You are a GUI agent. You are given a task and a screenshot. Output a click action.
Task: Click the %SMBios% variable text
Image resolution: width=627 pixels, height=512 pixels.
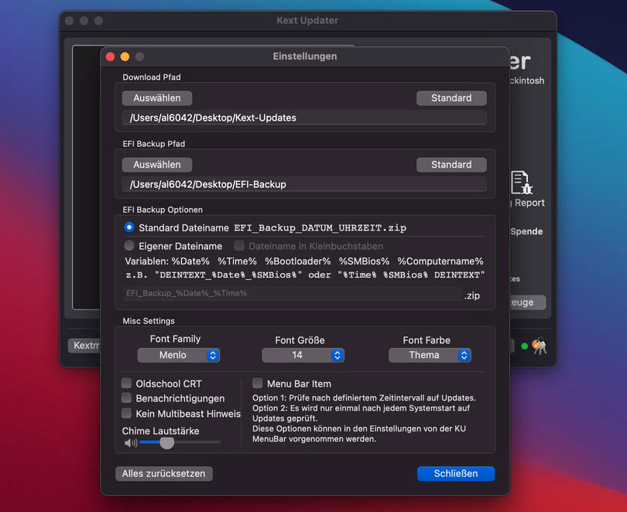364,261
